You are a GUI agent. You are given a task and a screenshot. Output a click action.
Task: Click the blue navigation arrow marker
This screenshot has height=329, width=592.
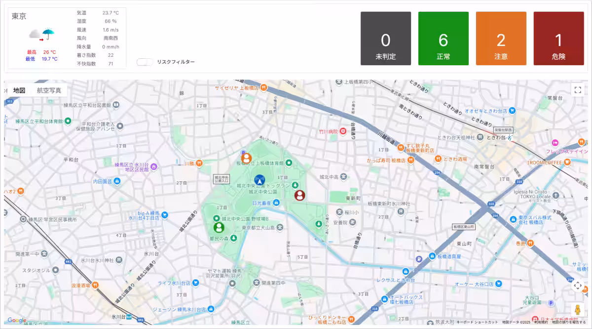coord(259,180)
